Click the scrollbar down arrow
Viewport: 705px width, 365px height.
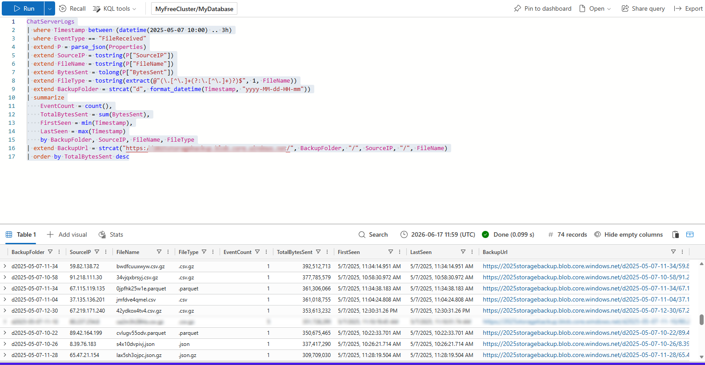pos(701,357)
